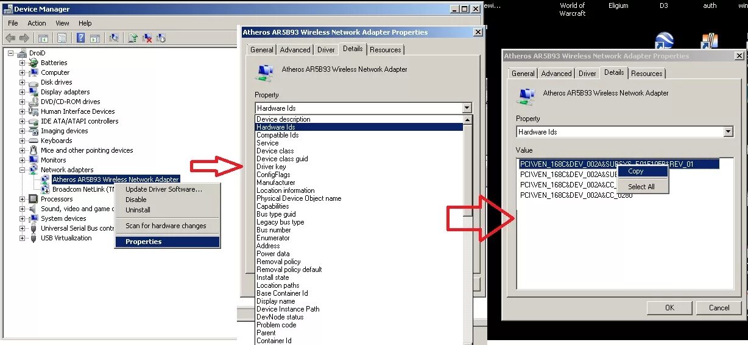
Task: Select the Batteries device icon in the tree
Action: pos(34,63)
